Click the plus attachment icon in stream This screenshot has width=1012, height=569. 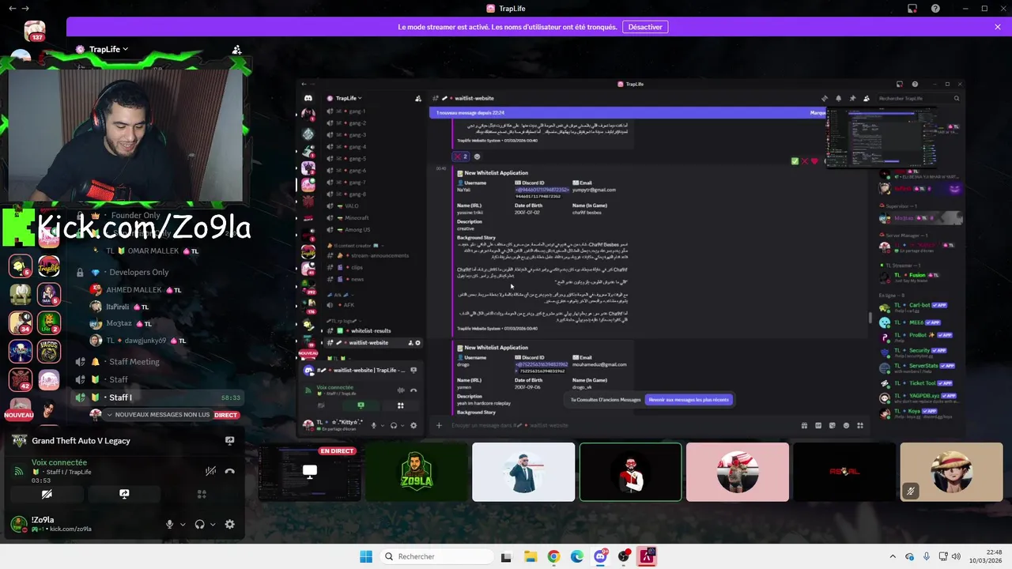click(439, 425)
